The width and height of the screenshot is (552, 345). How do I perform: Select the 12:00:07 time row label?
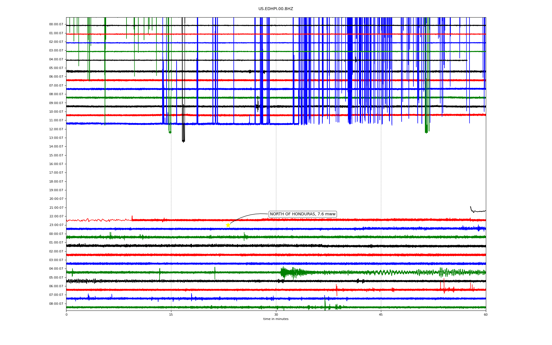pyautogui.click(x=56, y=129)
